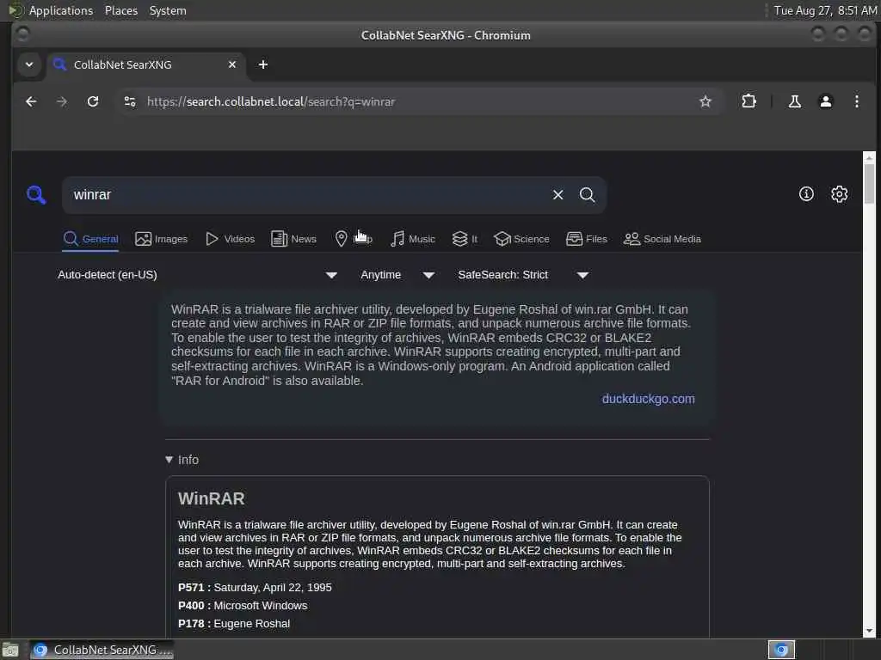The width and height of the screenshot is (881, 660).
Task: View site information icon in address bar
Action: point(130,101)
